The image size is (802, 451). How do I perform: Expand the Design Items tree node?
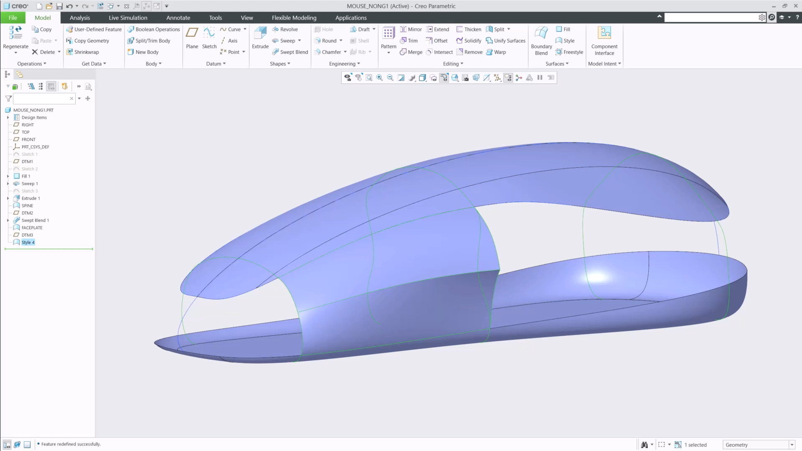8,118
